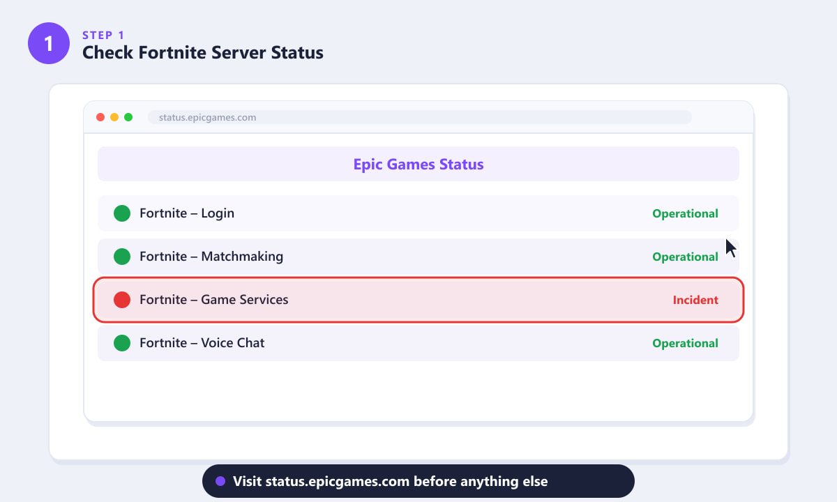Image resolution: width=837 pixels, height=502 pixels.
Task: Click the green status dot for Fortnite – Login
Action: coord(122,213)
